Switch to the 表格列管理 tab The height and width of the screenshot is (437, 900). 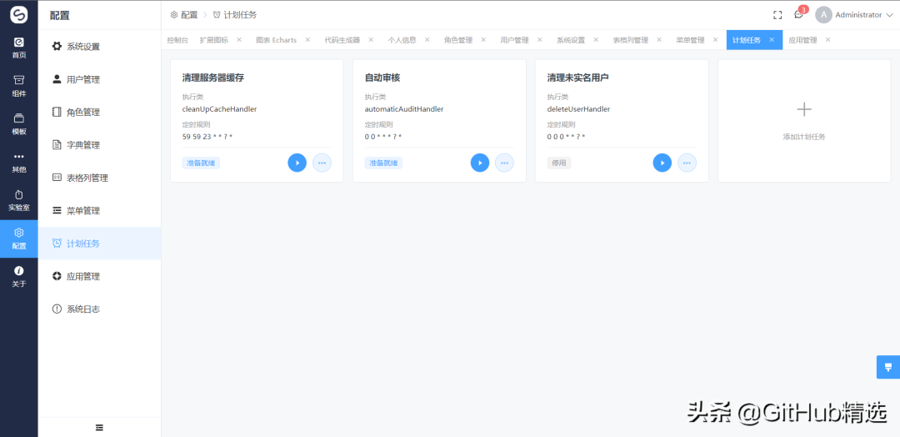click(630, 40)
